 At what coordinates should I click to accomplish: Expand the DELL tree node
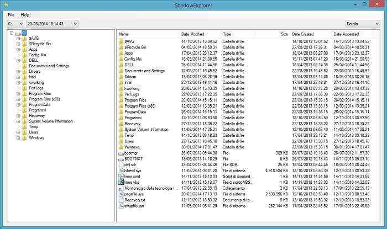[x=18, y=61]
